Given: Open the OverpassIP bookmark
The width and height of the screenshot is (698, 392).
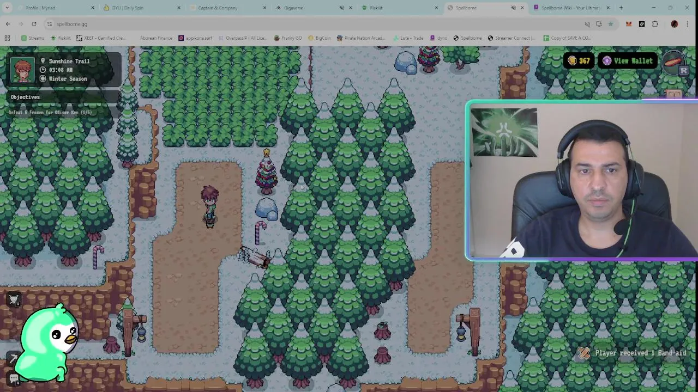Looking at the screenshot, I should tap(243, 38).
